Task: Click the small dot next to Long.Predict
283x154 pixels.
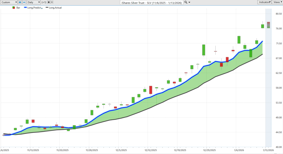Action: coord(42,8)
